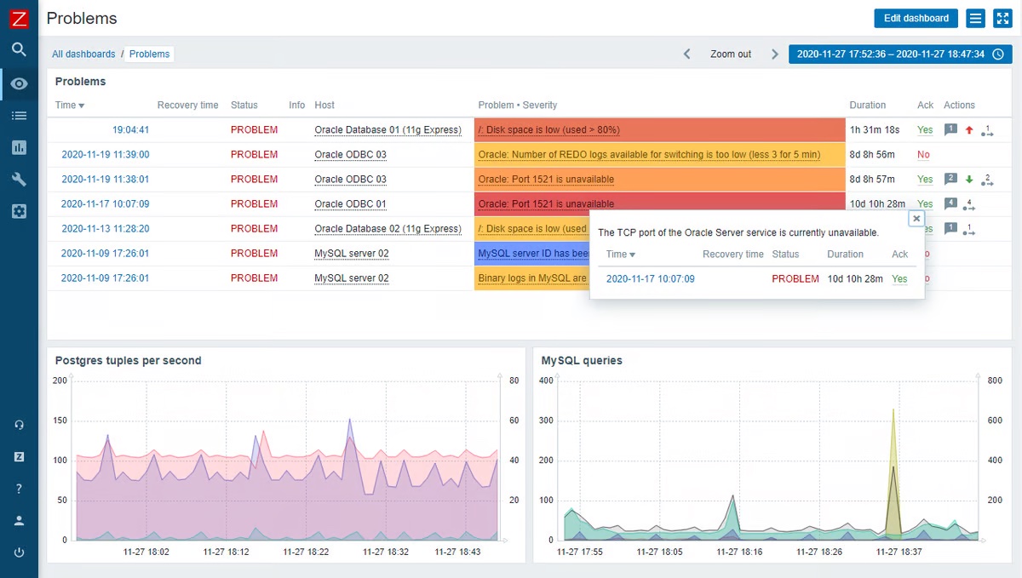The height and width of the screenshot is (578, 1022).
Task: Click the Edit dashboard button
Action: (916, 18)
